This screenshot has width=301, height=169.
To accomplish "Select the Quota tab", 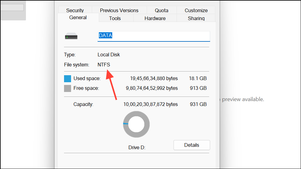I will coord(161,10).
